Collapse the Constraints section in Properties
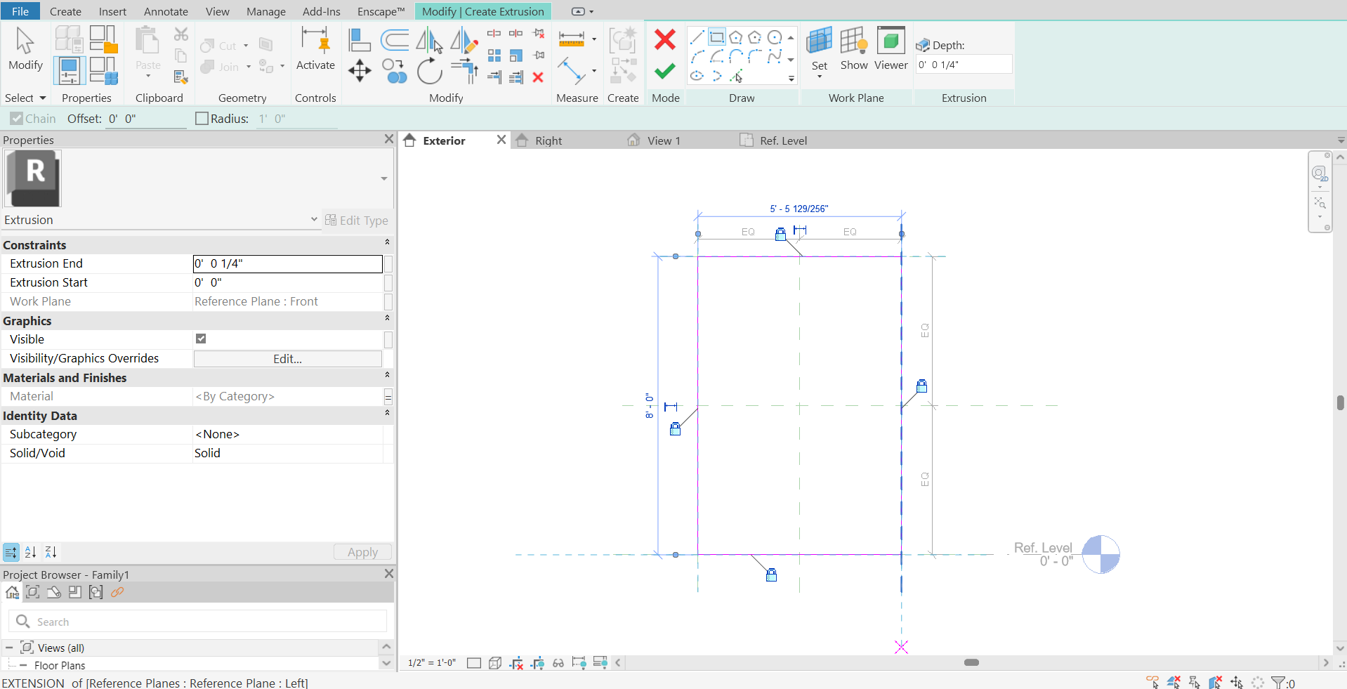1347x689 pixels. [x=386, y=243]
